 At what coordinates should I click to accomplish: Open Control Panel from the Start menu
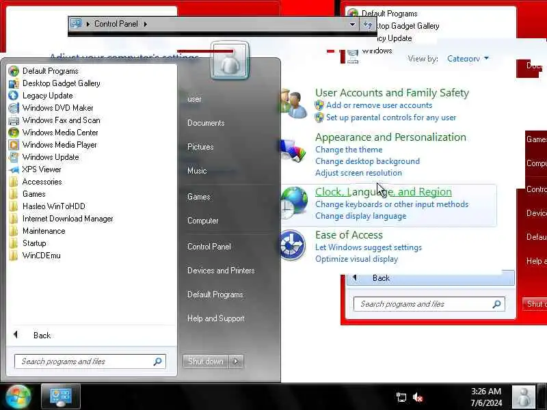pyautogui.click(x=209, y=247)
